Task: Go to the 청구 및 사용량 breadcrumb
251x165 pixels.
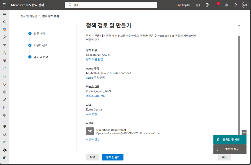Action: (x=29, y=16)
